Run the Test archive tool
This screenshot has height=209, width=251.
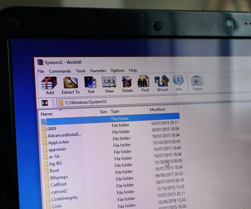pyautogui.click(x=90, y=85)
